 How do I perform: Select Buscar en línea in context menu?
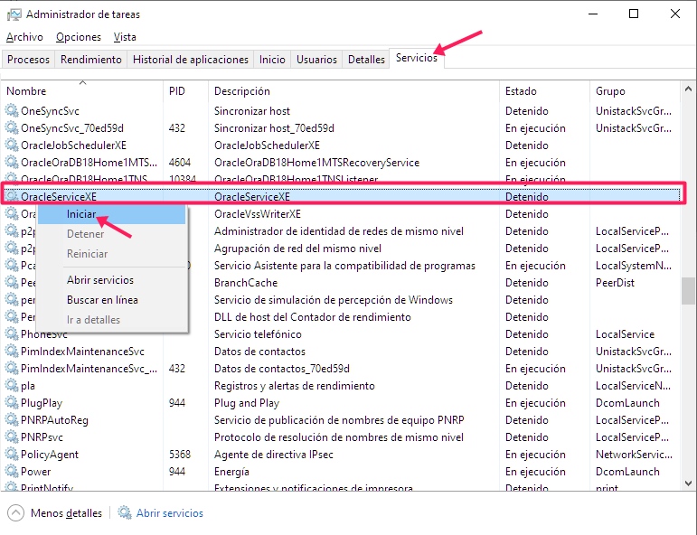tap(102, 300)
